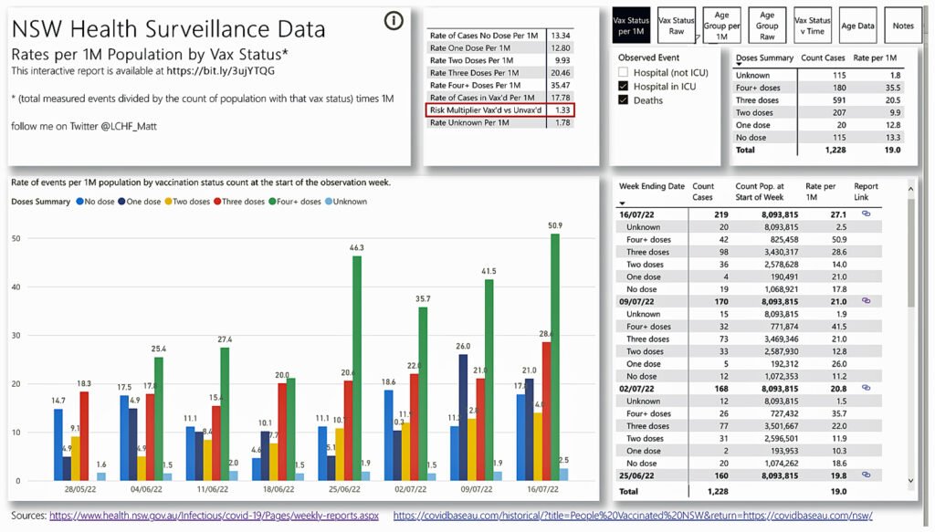Check the Hospital (not ICU) checkbox
Screen dimensions: 935x532
tap(623, 72)
